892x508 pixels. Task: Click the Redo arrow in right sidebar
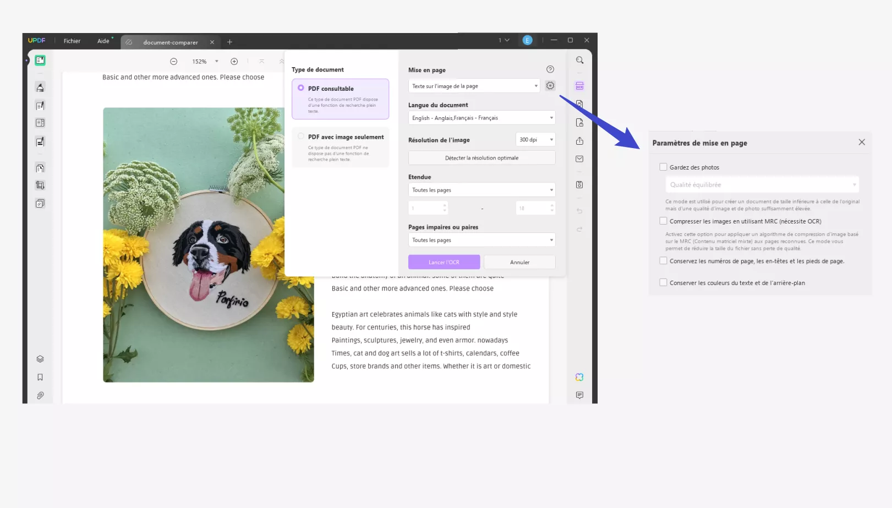(x=580, y=229)
